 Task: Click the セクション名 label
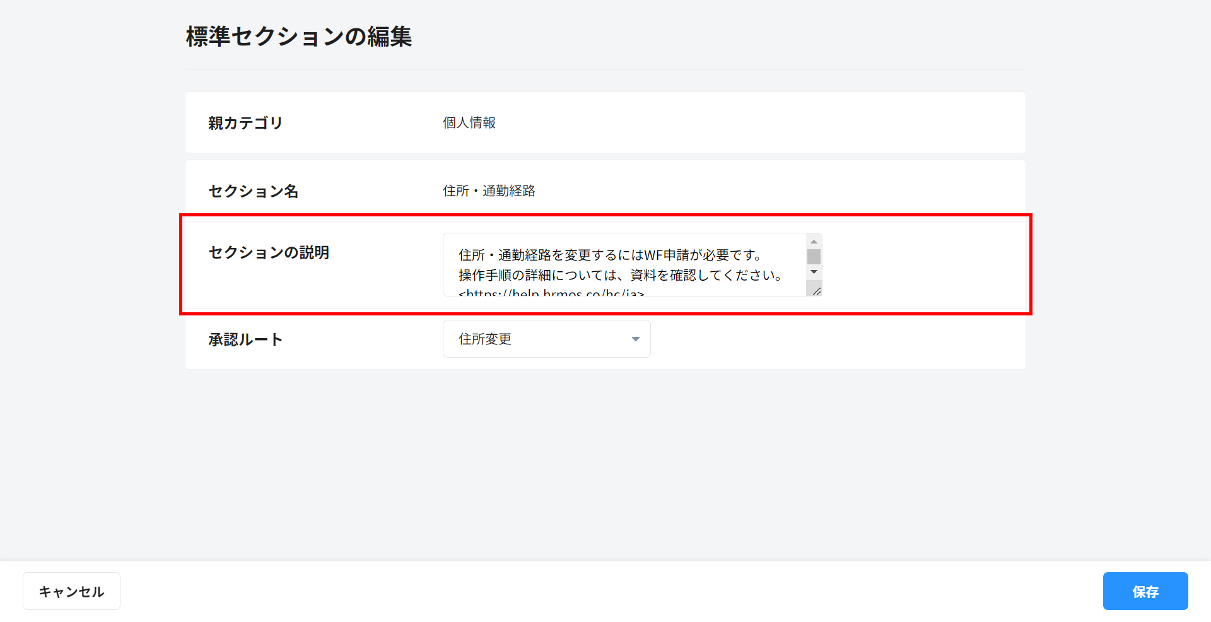tap(253, 191)
